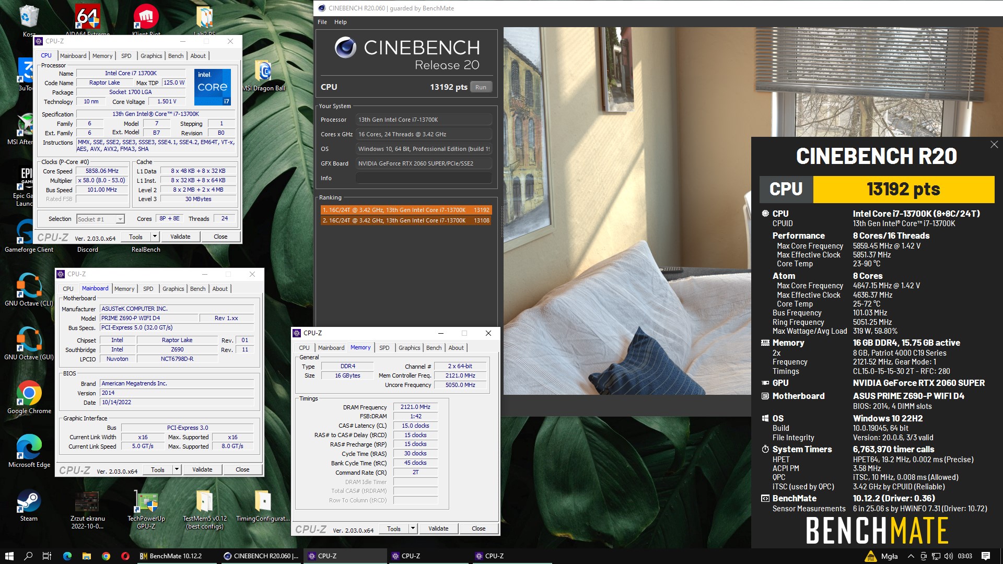Click Validate in Memory CPU-Z window

[438, 528]
